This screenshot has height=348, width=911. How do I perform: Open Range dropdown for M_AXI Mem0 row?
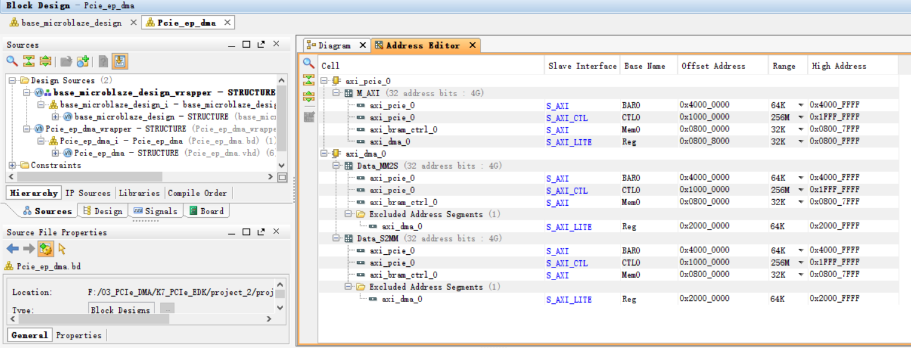coord(801,130)
